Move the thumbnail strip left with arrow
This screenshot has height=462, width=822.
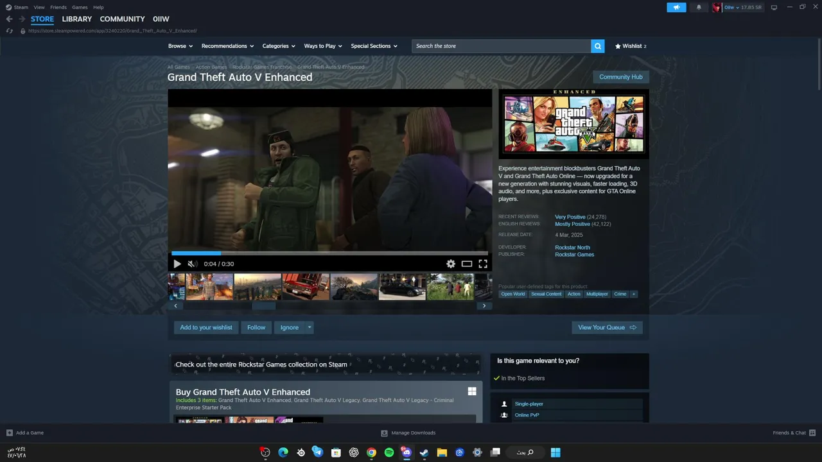(176, 306)
